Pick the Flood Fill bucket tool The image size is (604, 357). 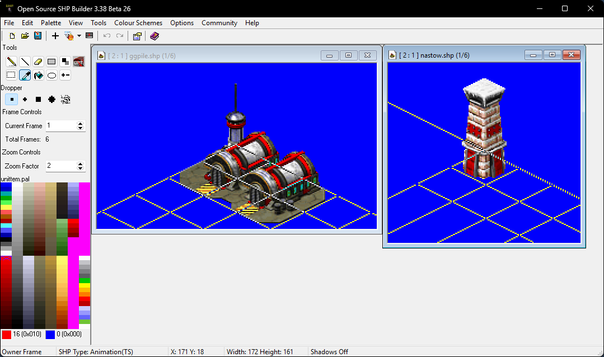pos(38,75)
